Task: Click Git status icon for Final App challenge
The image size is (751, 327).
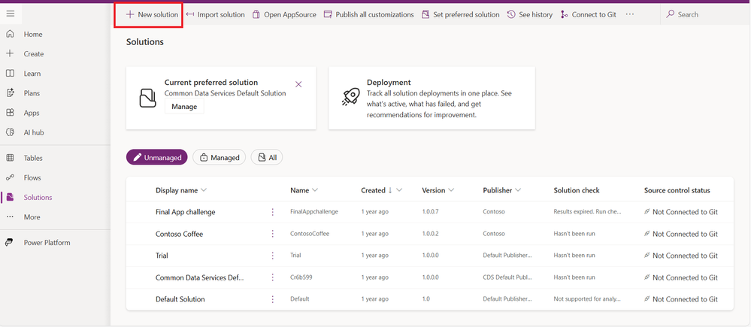Action: 647,212
